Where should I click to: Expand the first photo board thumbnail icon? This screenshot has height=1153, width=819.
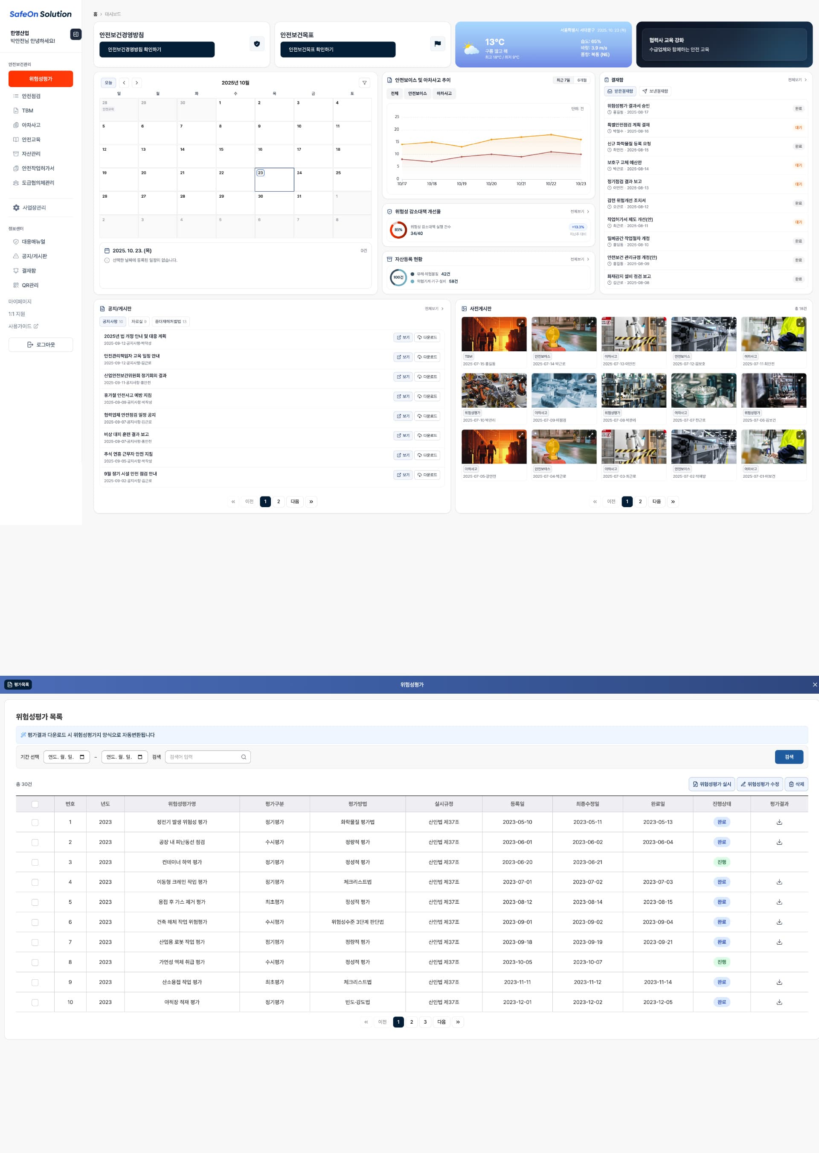520,322
